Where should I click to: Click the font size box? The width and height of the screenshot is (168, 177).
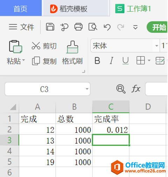coord(164,46)
